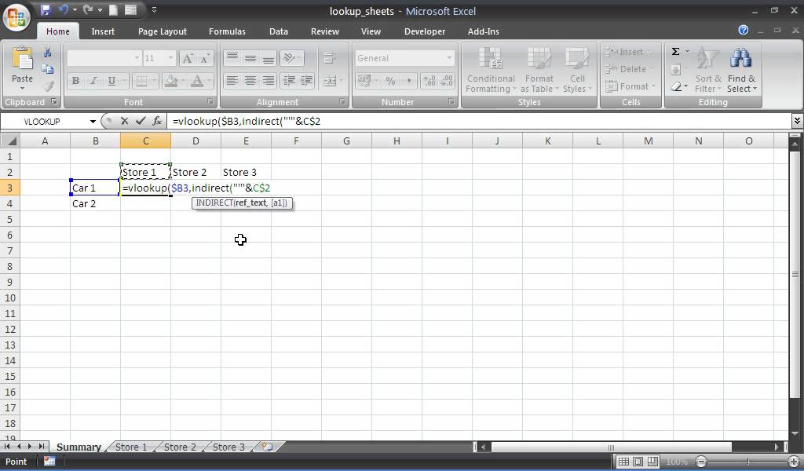
Task: Open the Name Box dropdown arrow
Action: click(93, 121)
